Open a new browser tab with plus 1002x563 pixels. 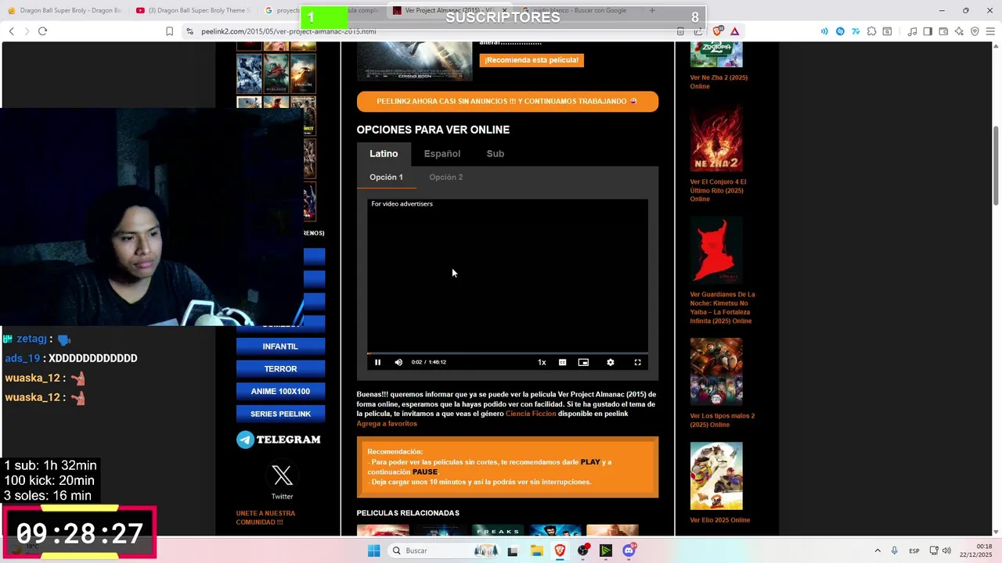click(x=652, y=10)
